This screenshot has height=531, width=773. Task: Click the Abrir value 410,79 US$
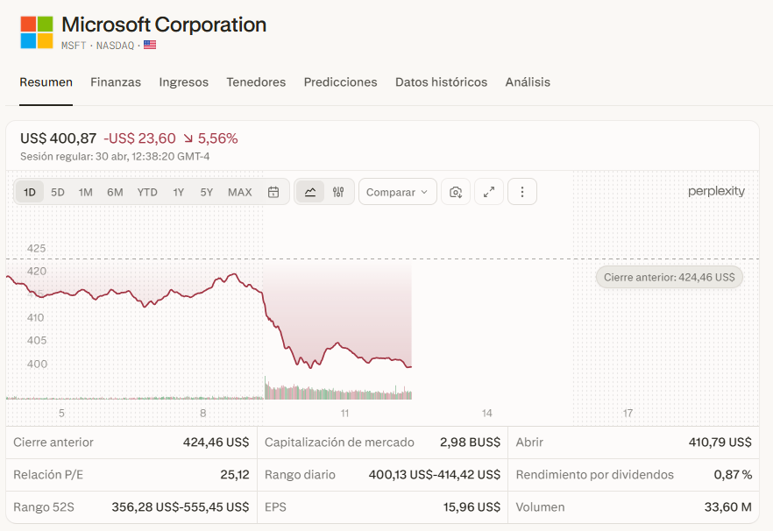coord(720,442)
